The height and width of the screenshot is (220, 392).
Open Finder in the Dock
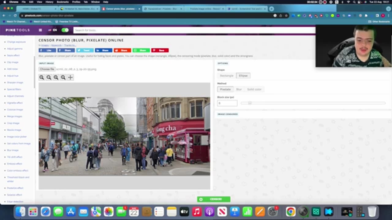coord(20,211)
